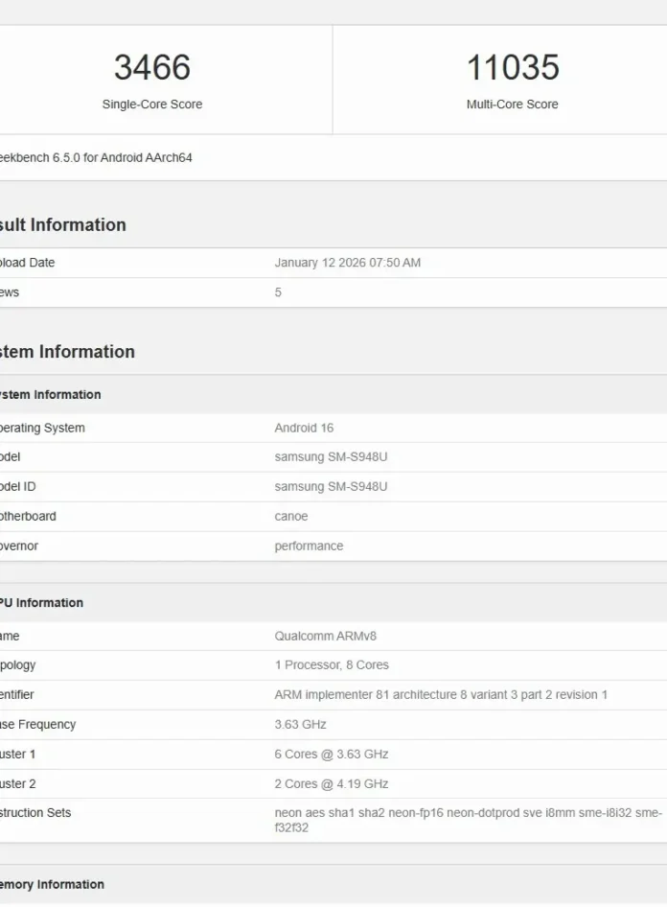This screenshot has height=907, width=667.
Task: Click the views count 5
Action: pos(278,292)
